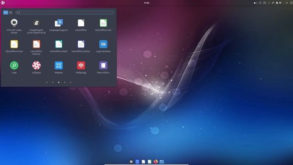Image resolution: width=293 pixels, height=165 pixels.
Task: Open the volume control in the tray
Action: point(280,3)
